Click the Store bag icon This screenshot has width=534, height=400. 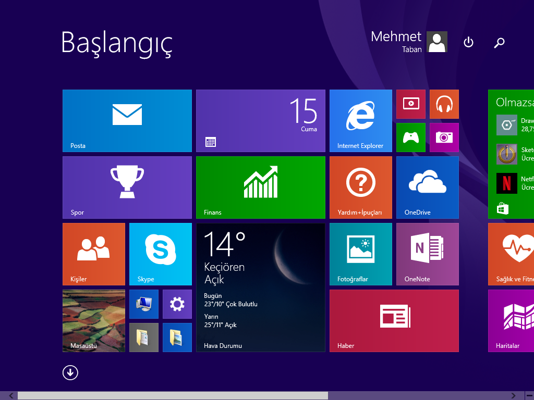pos(503,208)
